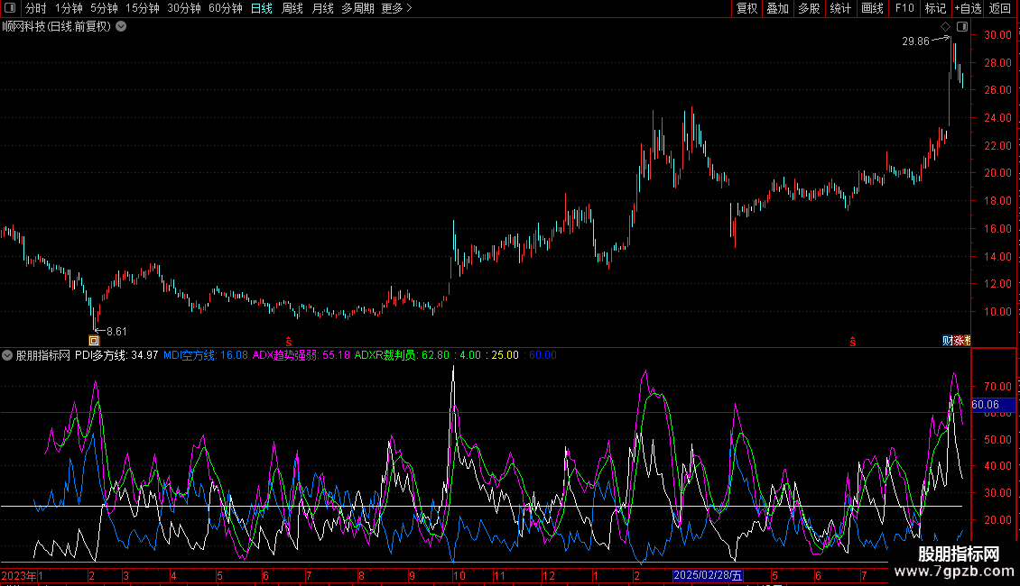Click the red S marker near right chart bottom
1020x586 pixels.
click(851, 341)
